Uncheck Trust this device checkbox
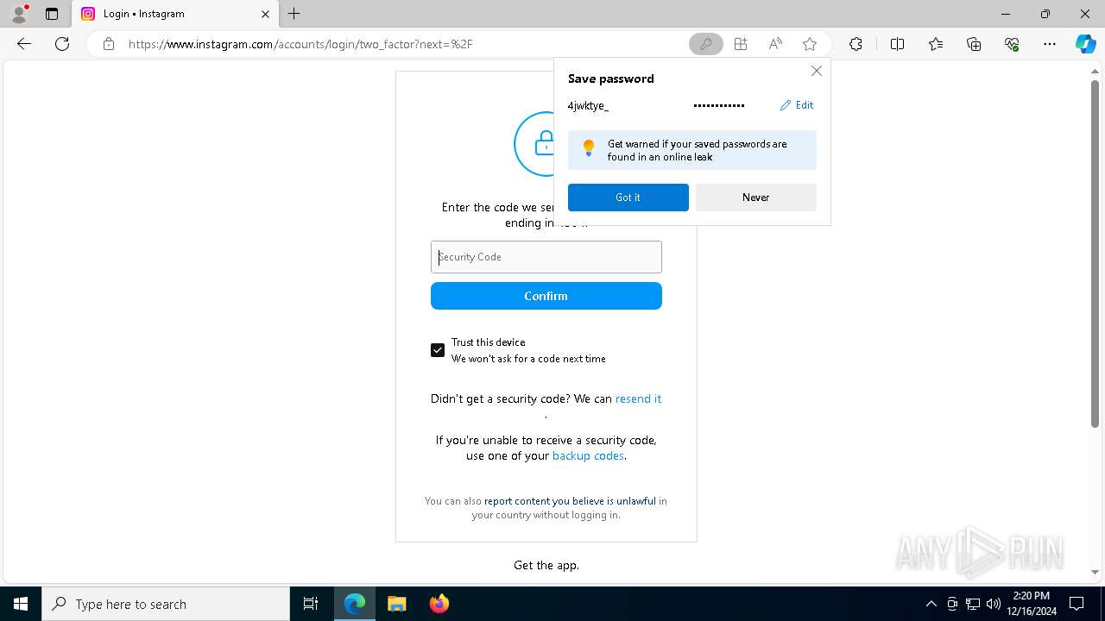 (438, 350)
